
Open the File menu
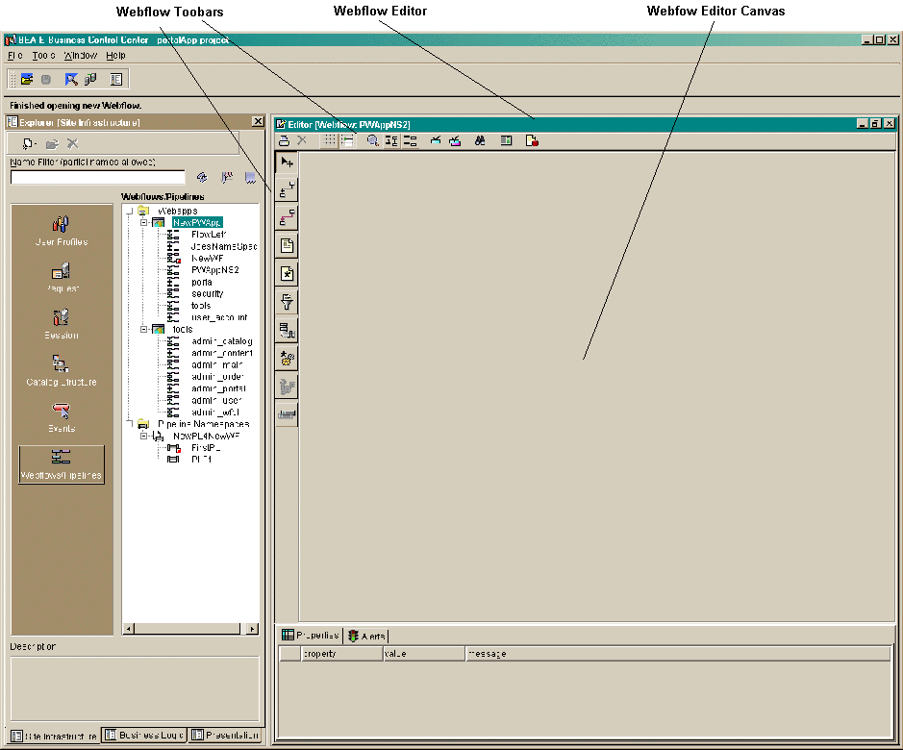(15, 56)
